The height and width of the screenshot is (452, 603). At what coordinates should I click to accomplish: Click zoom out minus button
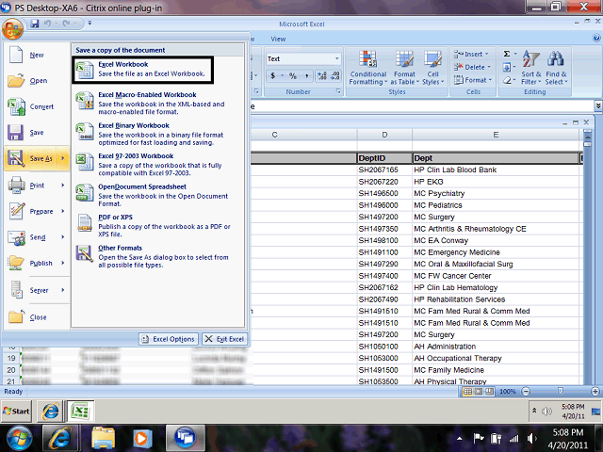(526, 392)
